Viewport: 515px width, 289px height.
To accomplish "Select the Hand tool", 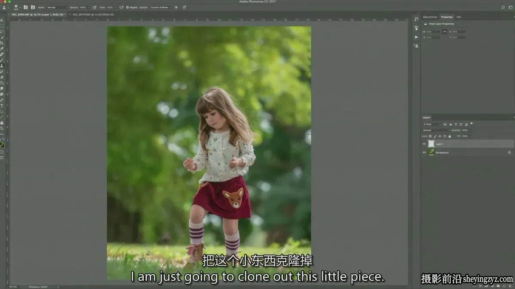I will pos(2,122).
